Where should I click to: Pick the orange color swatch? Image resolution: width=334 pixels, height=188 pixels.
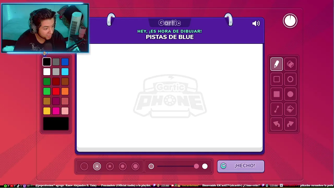(x=65, y=91)
